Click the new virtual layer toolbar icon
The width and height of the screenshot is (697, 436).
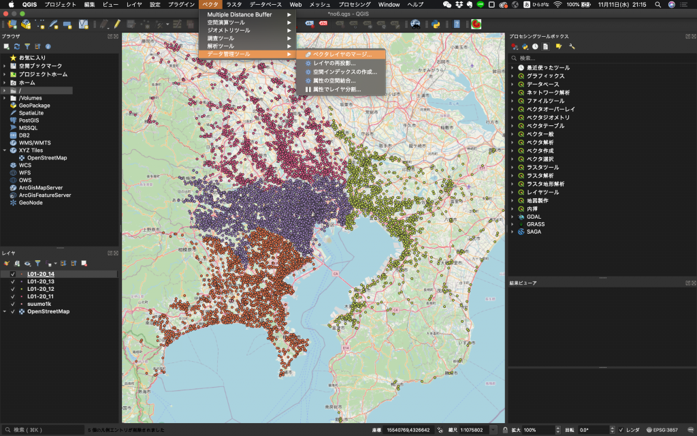[83, 24]
